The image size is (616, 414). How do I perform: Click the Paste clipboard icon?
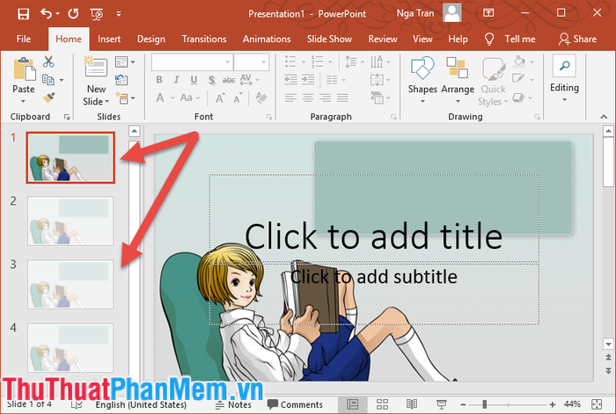point(25,69)
